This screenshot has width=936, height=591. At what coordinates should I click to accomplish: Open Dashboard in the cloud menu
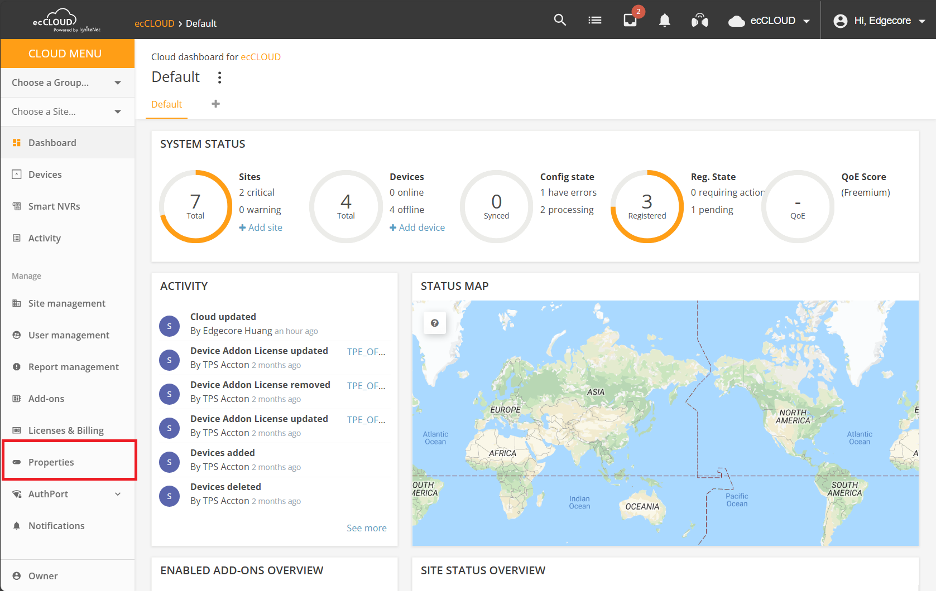[x=68, y=143]
